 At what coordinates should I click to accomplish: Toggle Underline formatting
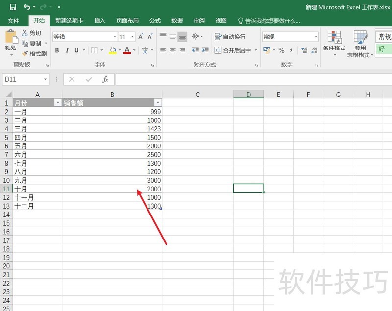(x=75, y=50)
